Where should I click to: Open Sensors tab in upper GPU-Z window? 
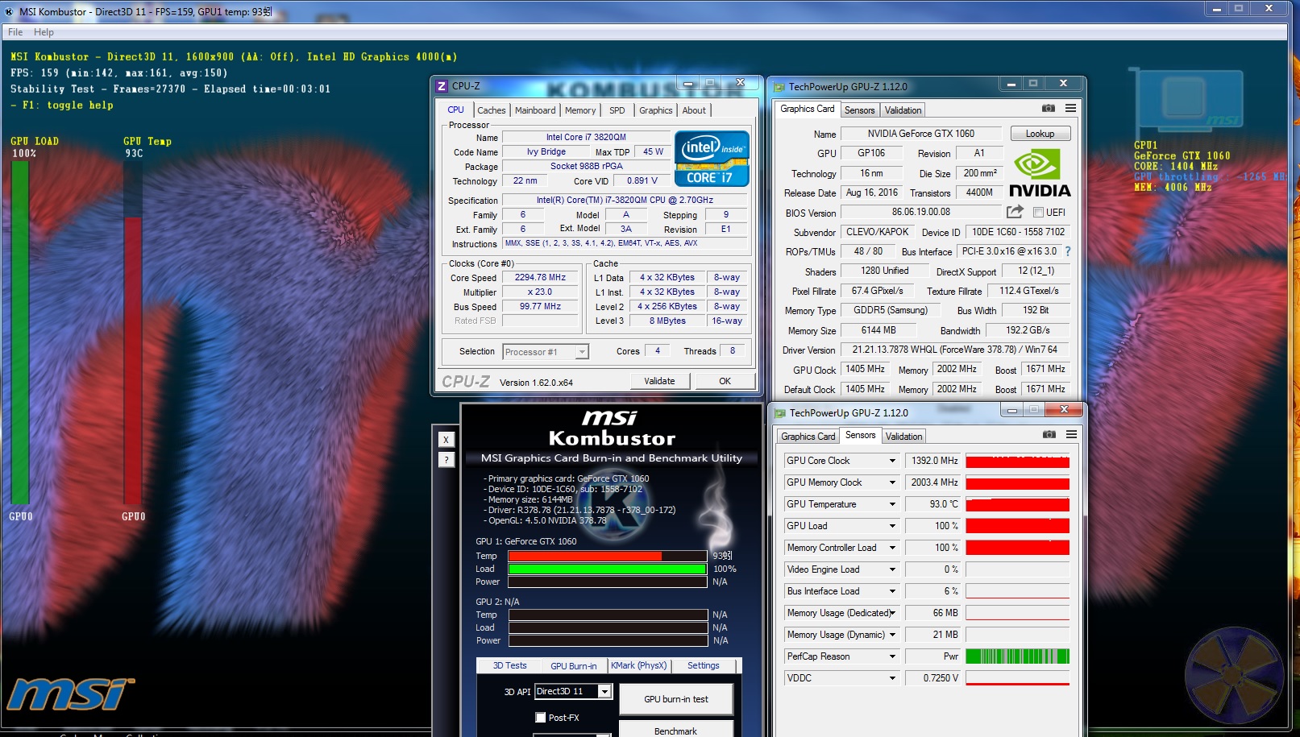859,110
